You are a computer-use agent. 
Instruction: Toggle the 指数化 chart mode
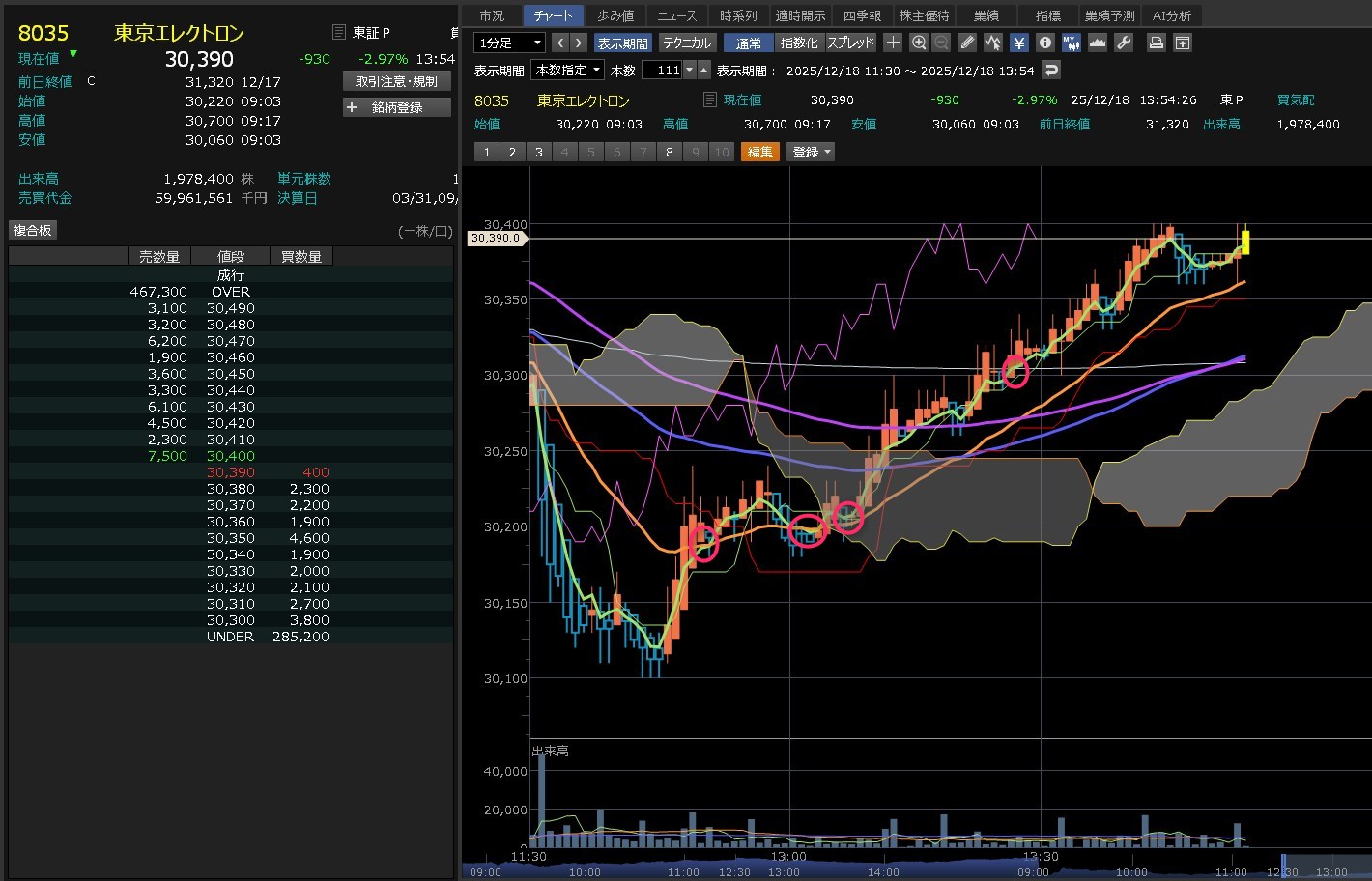tap(798, 43)
